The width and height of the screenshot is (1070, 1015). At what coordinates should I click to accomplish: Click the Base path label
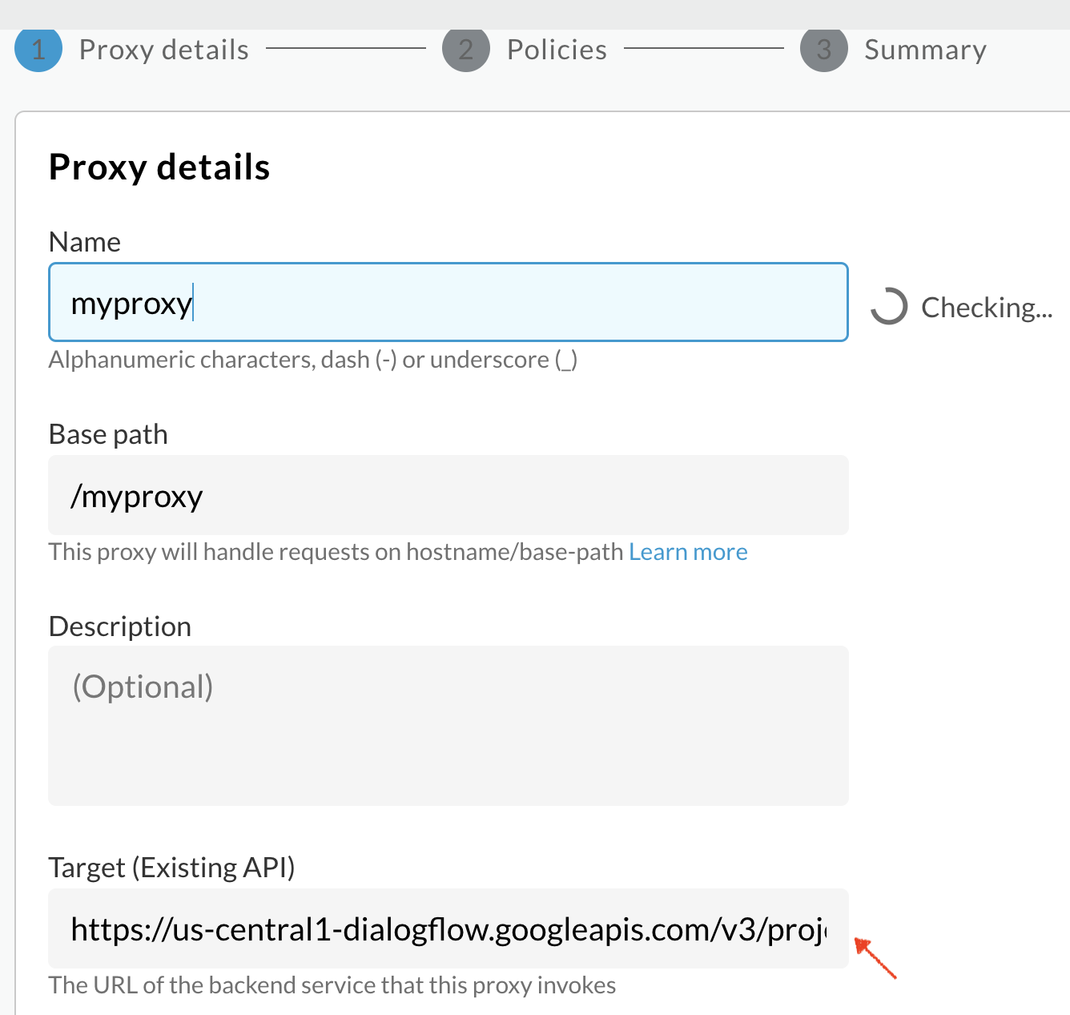[108, 434]
